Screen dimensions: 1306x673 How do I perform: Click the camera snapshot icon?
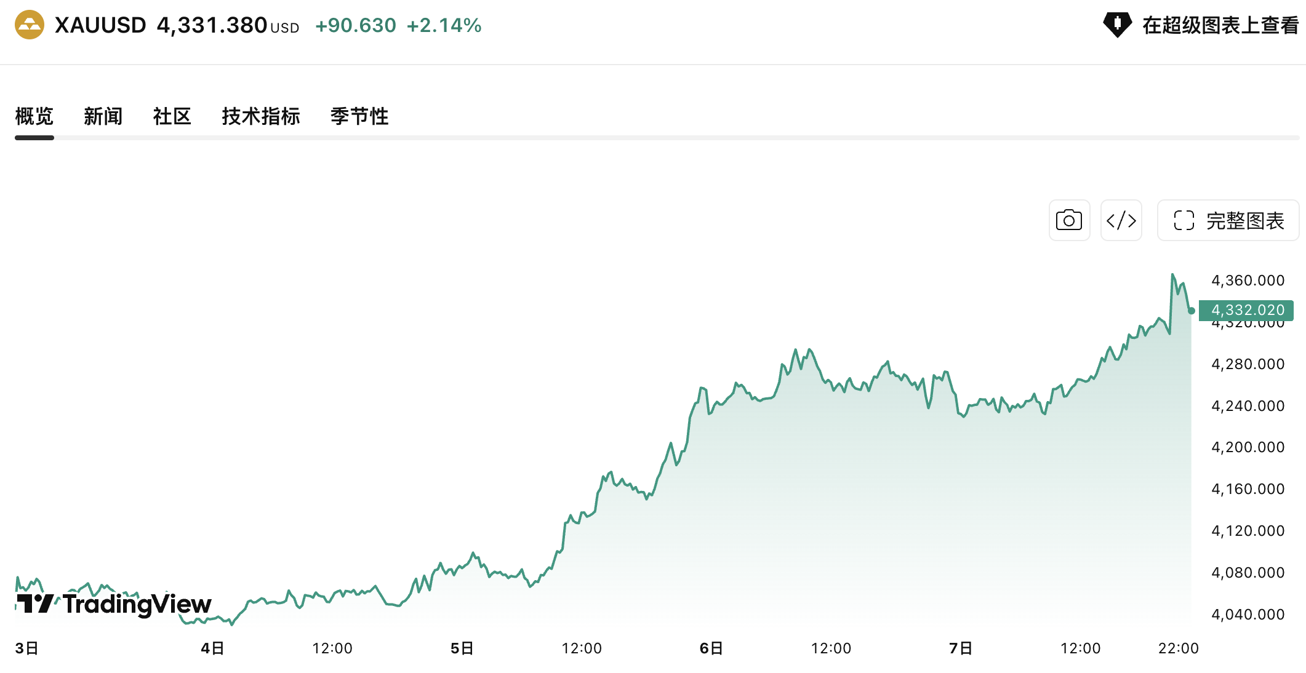click(x=1069, y=220)
